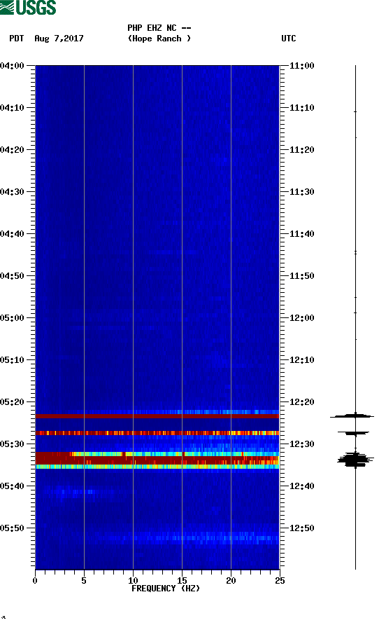Click the '04:10' PDT time label
Image resolution: width=386 pixels, height=625 pixels.
pos(13,108)
